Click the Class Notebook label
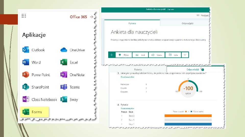Screen dimensions: 245x137 click(44, 99)
